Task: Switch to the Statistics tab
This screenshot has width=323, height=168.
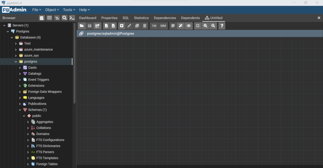Action: (x=141, y=18)
